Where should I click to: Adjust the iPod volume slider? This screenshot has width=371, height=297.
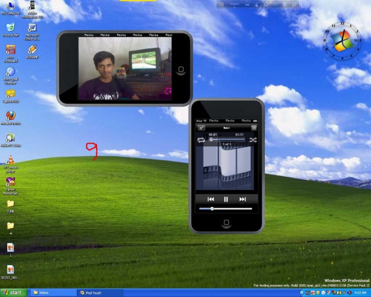225,208
